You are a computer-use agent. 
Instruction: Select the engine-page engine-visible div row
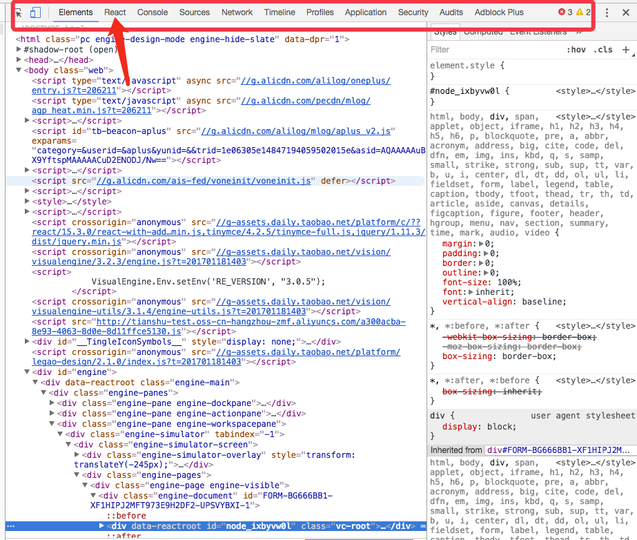[x=190, y=485]
